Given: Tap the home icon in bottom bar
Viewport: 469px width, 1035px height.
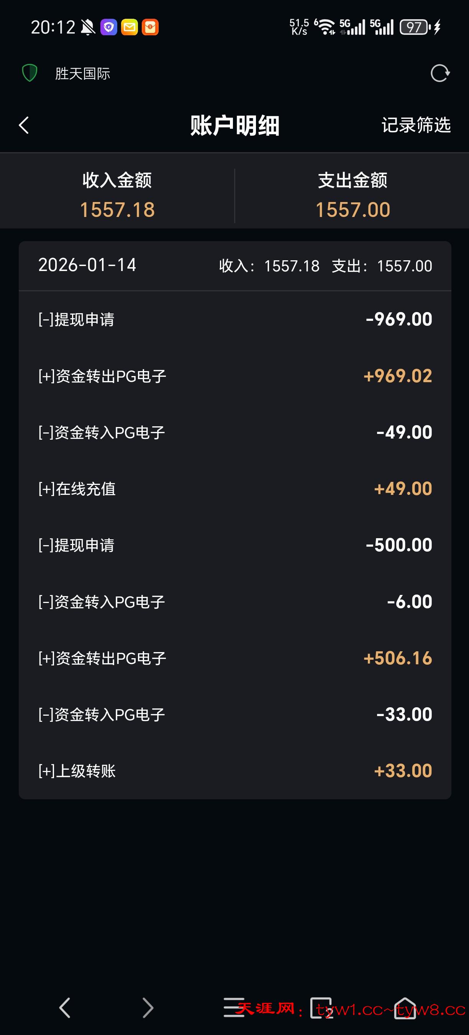Looking at the screenshot, I should coord(405,1007).
